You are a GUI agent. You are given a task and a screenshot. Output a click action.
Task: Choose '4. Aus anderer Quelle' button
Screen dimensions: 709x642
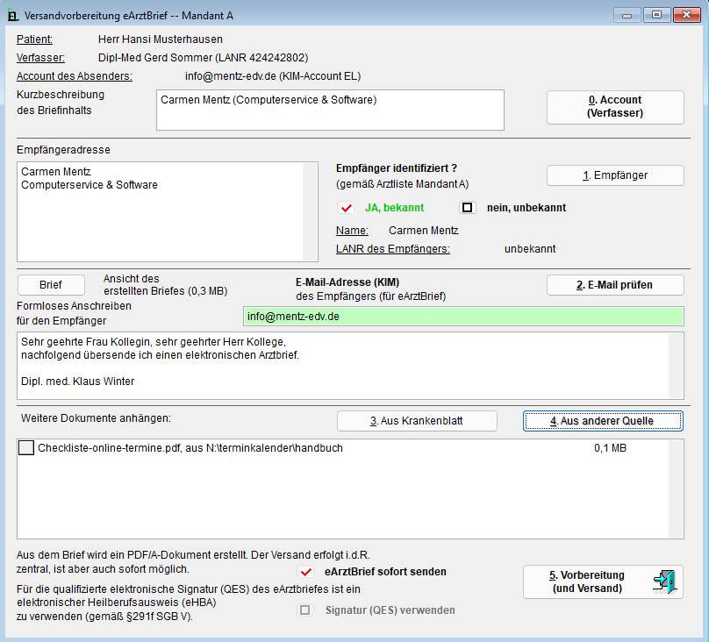point(601,421)
